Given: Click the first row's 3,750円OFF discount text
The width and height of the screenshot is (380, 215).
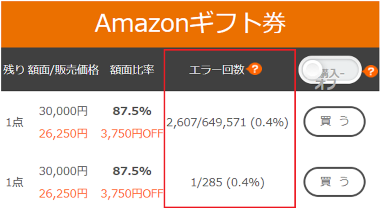Looking at the screenshot, I should pos(132,134).
